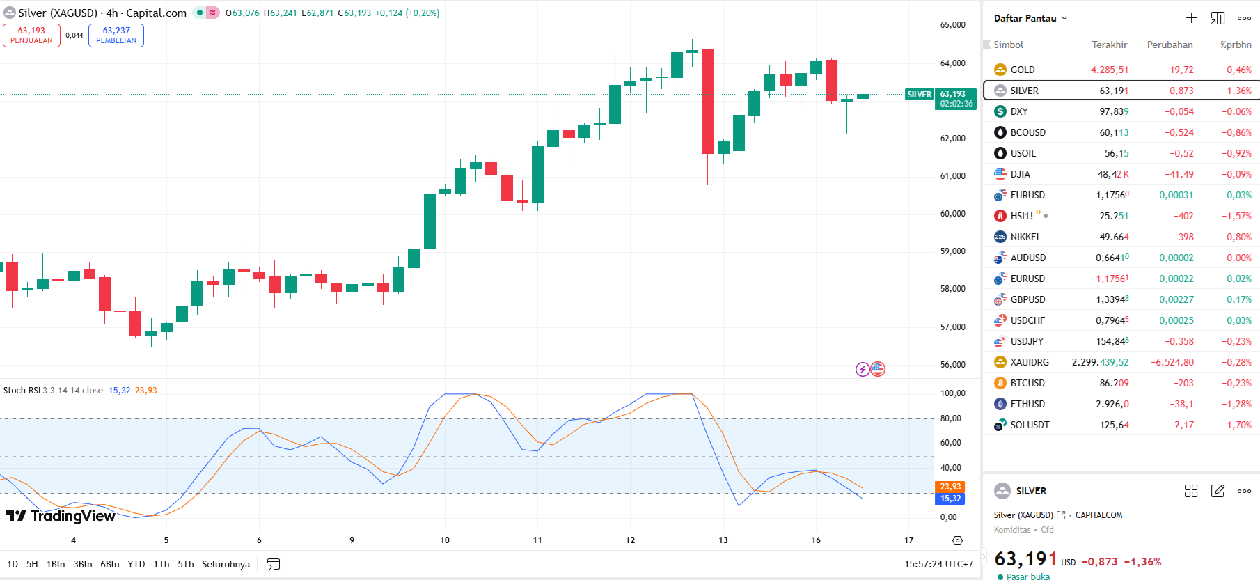1260x580 pixels.
Task: Open the Silver (XAGUSD) external link icon
Action: (x=1061, y=515)
